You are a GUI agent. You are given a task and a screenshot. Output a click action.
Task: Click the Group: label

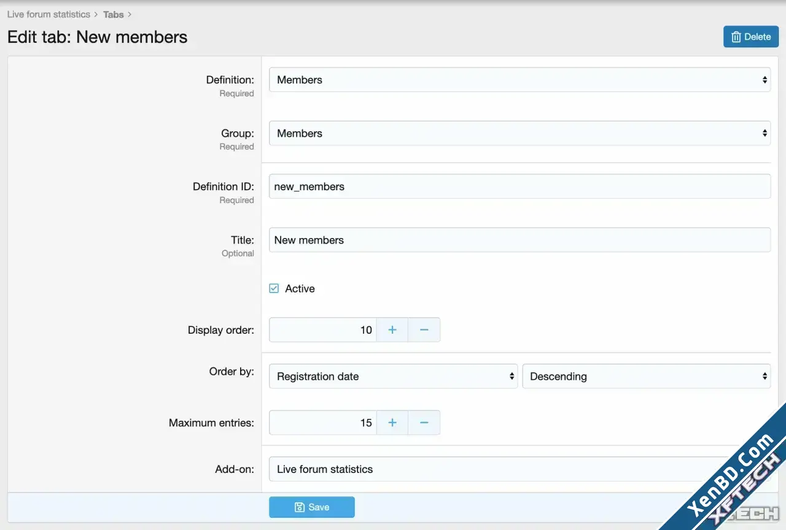coord(238,133)
